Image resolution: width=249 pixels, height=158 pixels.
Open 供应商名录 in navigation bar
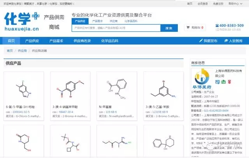[x=82, y=41]
